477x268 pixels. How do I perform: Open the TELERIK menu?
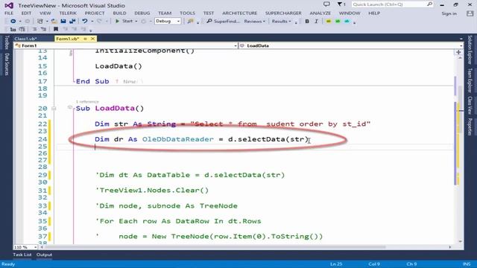68,13
